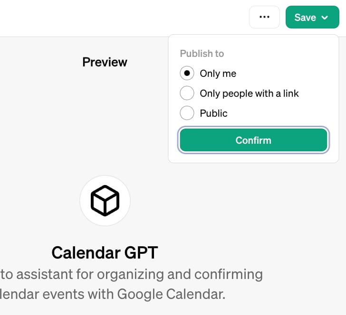Select the "Only me" radio button

pos(187,73)
